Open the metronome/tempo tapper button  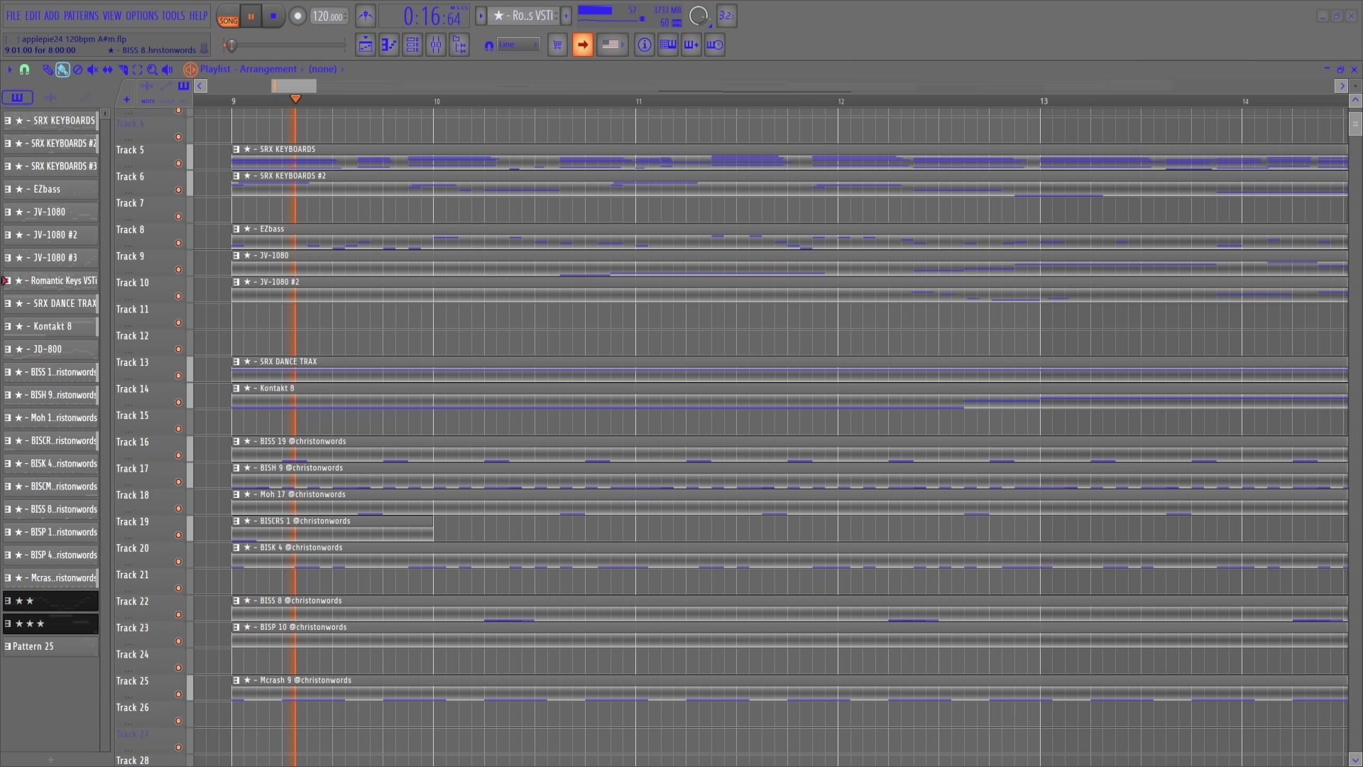coord(366,16)
